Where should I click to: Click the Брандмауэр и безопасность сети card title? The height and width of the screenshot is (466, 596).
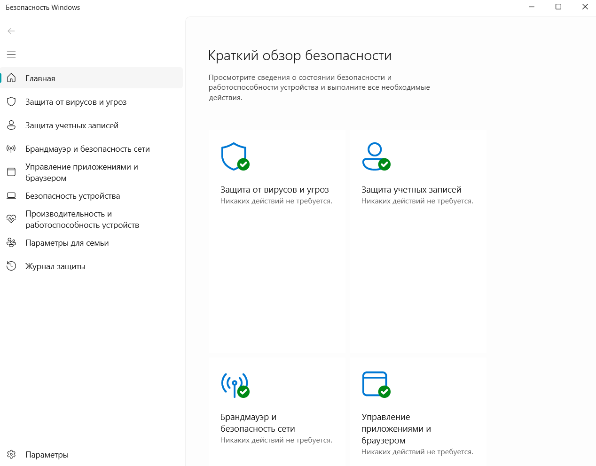pos(258,423)
